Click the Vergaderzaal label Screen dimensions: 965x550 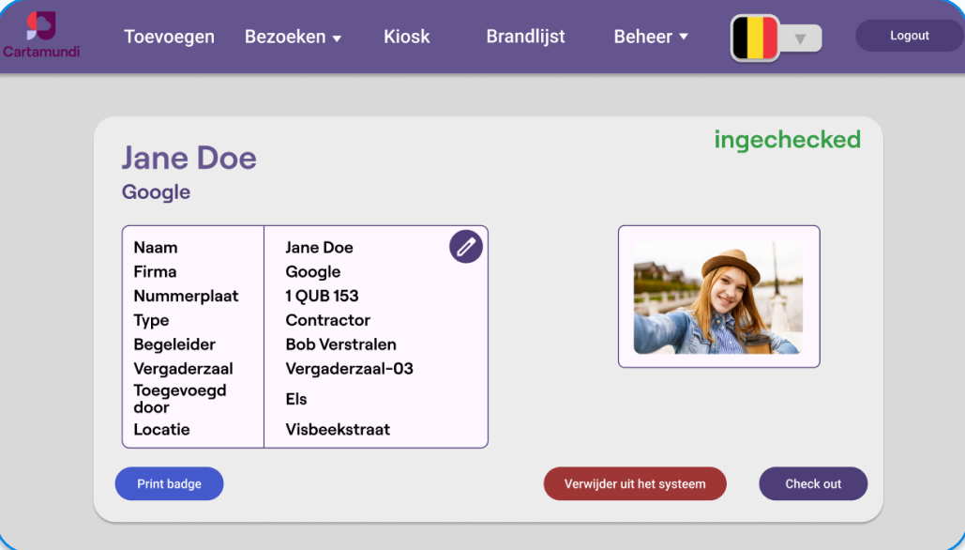tap(184, 368)
